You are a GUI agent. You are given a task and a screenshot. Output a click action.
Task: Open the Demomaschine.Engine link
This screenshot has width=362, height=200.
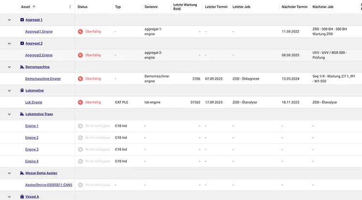point(43,79)
